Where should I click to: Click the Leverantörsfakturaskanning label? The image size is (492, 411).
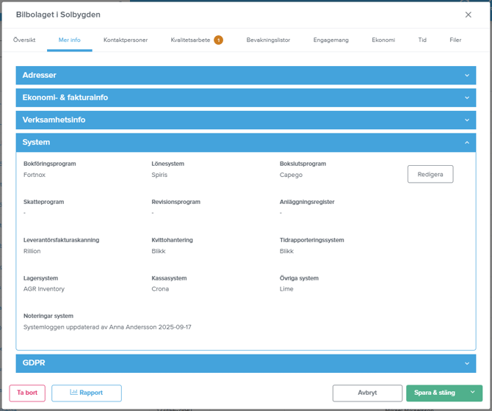pyautogui.click(x=61, y=240)
